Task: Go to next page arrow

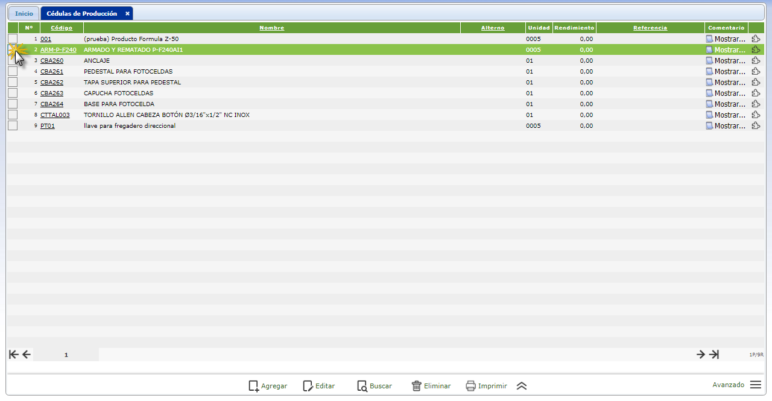Action: coord(700,355)
